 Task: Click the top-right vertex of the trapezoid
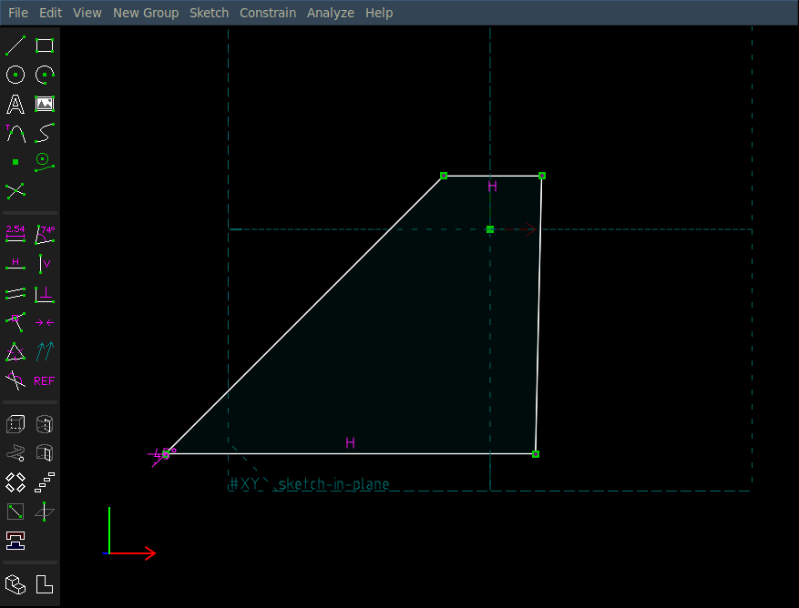coord(542,176)
